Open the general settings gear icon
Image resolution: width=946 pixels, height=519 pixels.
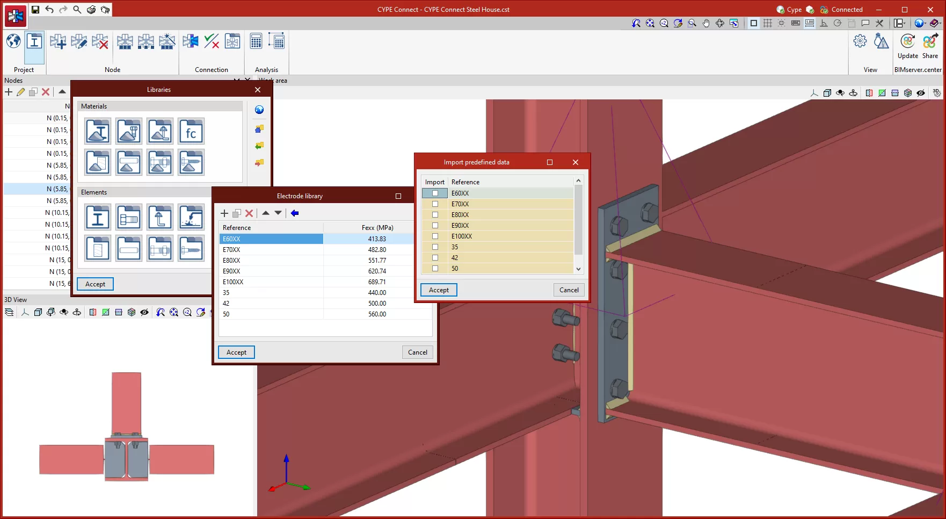pyautogui.click(x=860, y=41)
